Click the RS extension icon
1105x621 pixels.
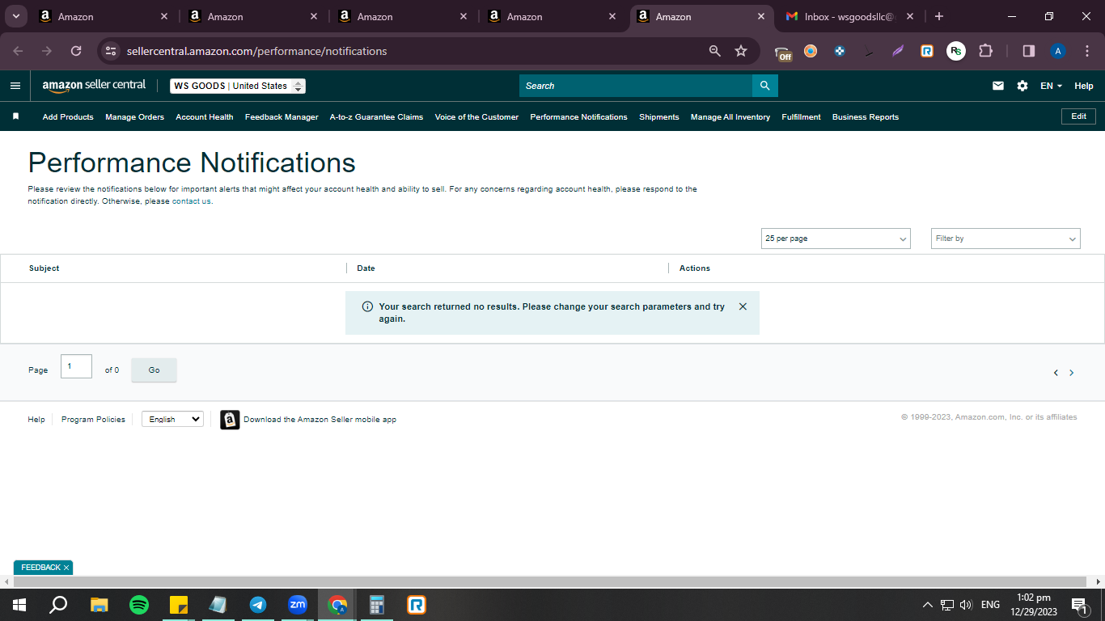(956, 51)
